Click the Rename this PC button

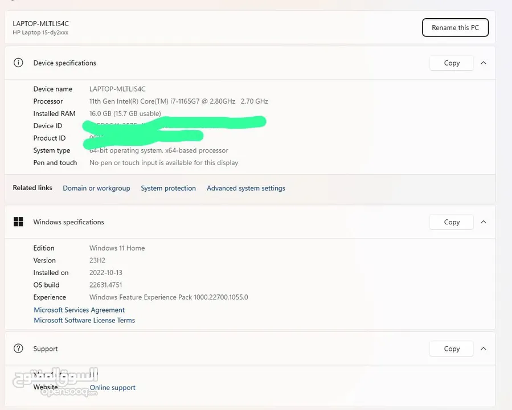455,28
